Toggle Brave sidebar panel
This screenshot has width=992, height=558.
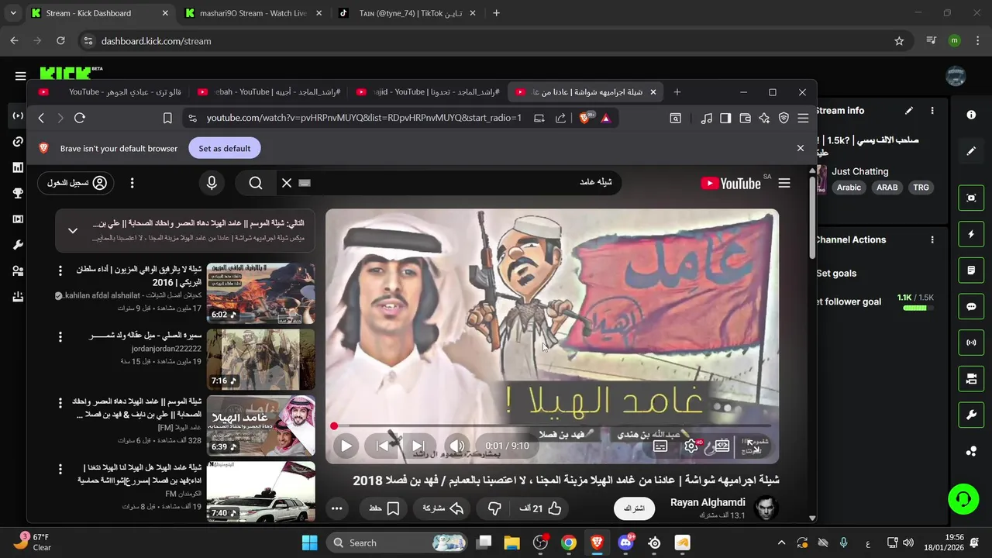(725, 118)
